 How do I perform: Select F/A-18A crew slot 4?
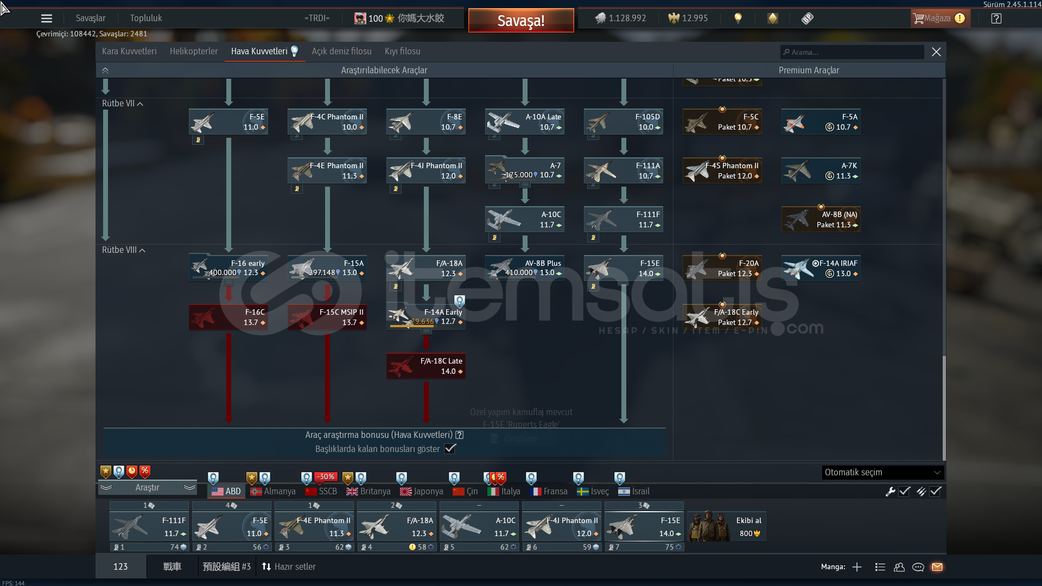tap(397, 526)
